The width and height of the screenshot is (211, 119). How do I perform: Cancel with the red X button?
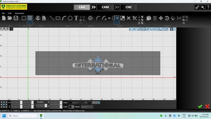[x=207, y=107]
